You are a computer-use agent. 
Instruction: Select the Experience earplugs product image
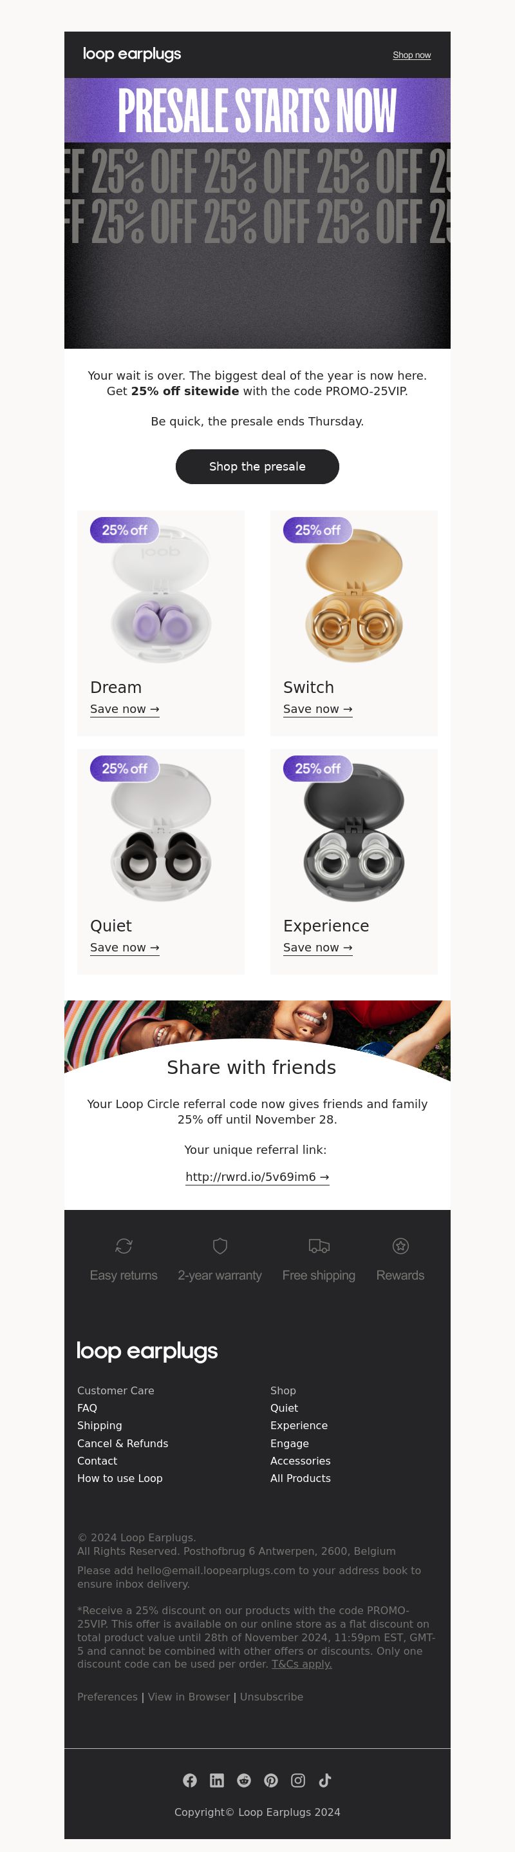(354, 832)
